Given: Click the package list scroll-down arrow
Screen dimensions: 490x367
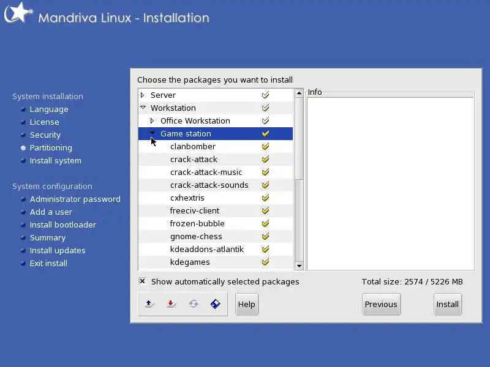Looking at the screenshot, I should (299, 266).
